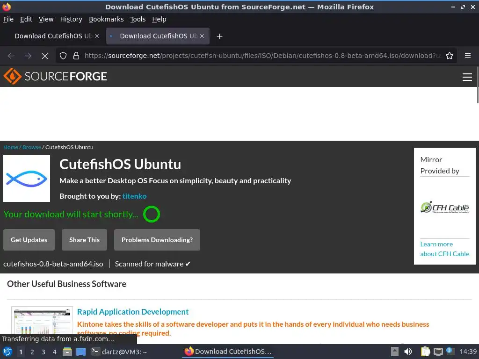This screenshot has height=359, width=479.
Task: Open the Help menu
Action: (159, 19)
